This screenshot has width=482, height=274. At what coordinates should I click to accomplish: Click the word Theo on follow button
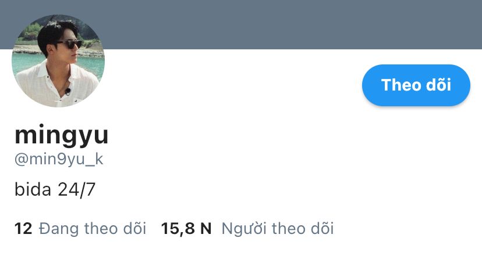[x=401, y=85]
